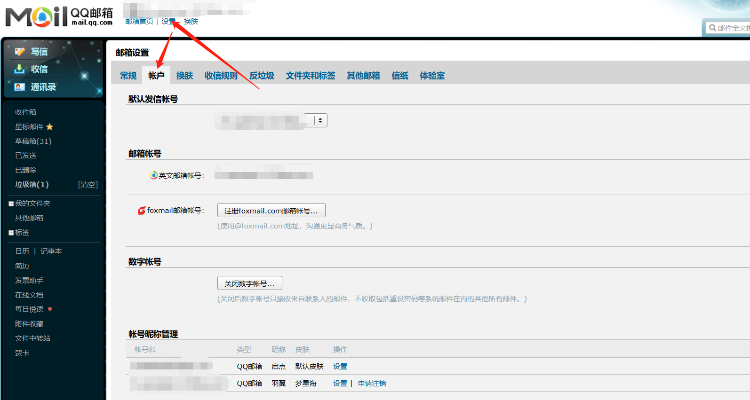This screenshot has width=750, height=400.
Task: Click the receive 收信 download icon
Action: pos(20,69)
